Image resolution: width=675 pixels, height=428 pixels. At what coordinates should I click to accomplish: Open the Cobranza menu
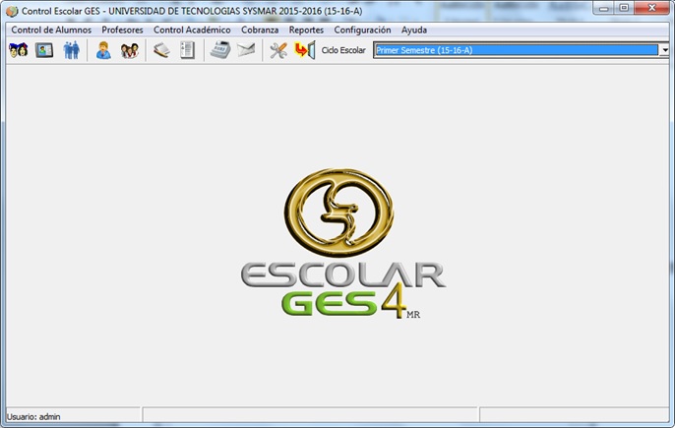point(260,31)
